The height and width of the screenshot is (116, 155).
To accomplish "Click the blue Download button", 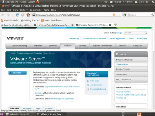I will coord(17,73).
